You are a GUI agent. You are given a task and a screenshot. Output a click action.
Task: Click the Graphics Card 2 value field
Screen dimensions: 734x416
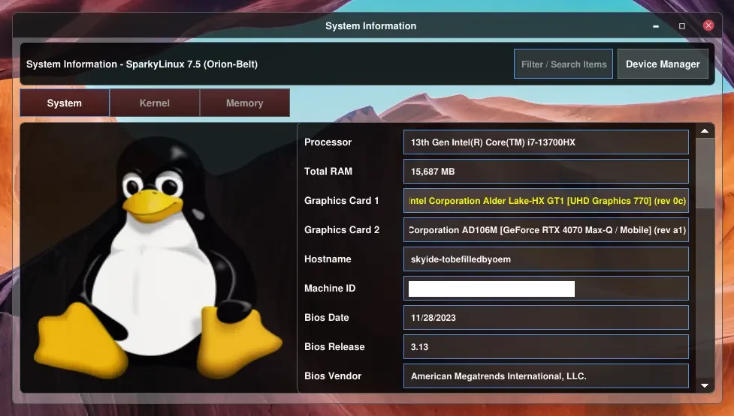(546, 230)
